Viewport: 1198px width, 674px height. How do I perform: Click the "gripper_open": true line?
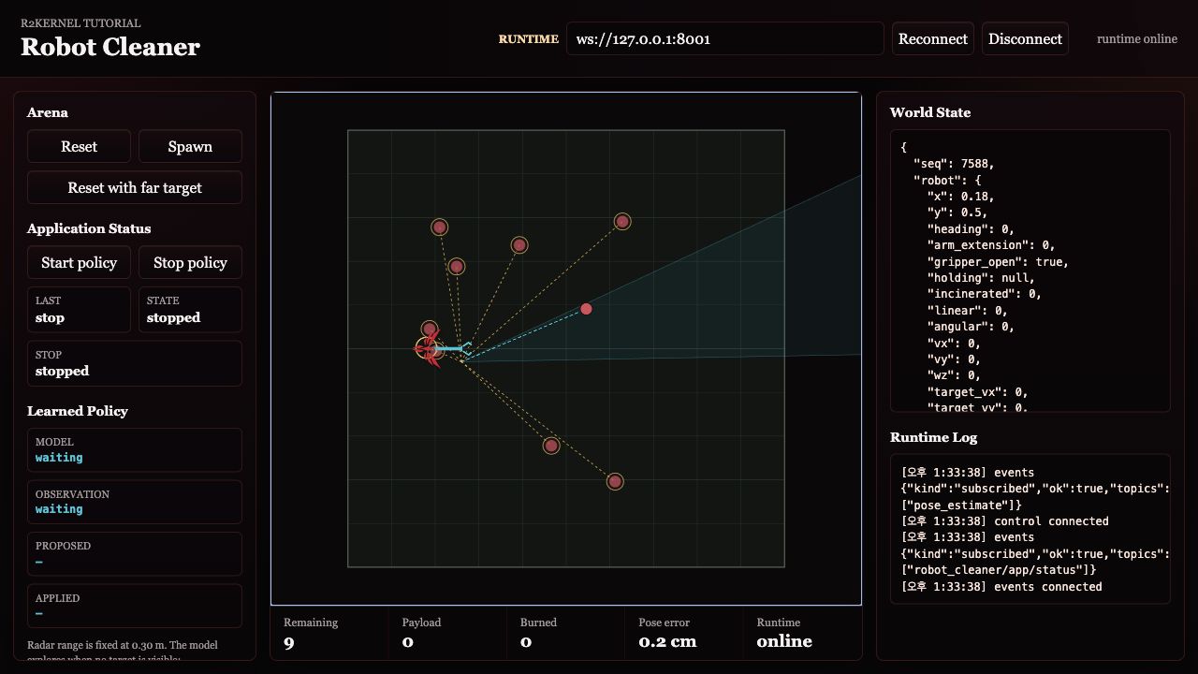click(x=998, y=261)
